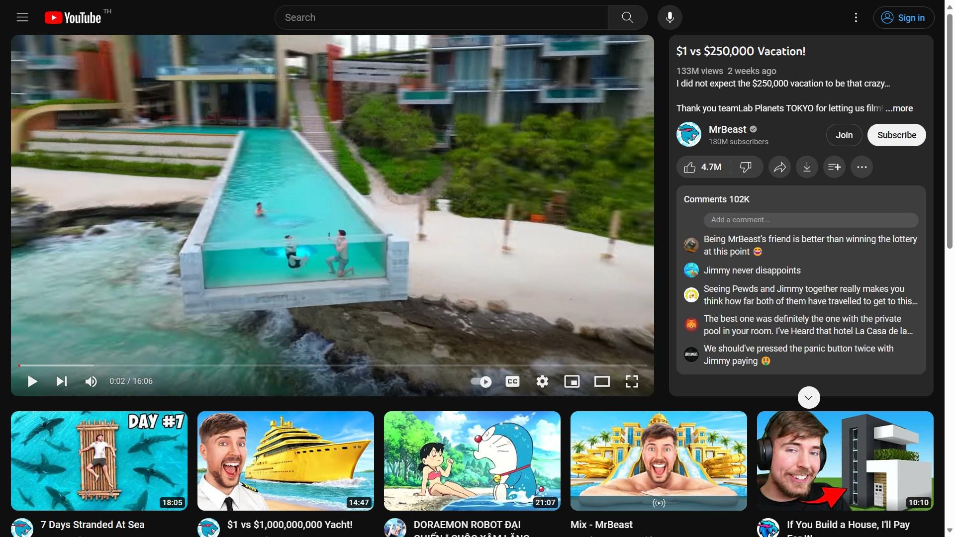This screenshot has height=537, width=955.
Task: Open the miniplayer from player controls
Action: coord(572,381)
